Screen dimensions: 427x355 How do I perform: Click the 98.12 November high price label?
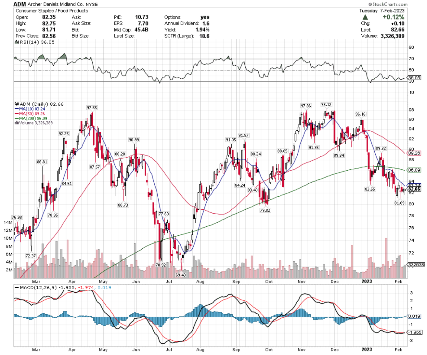click(x=326, y=105)
